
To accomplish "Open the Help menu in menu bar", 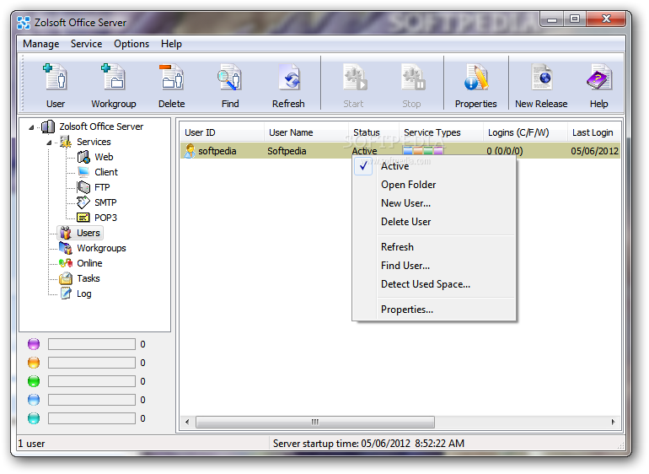I will (171, 44).
